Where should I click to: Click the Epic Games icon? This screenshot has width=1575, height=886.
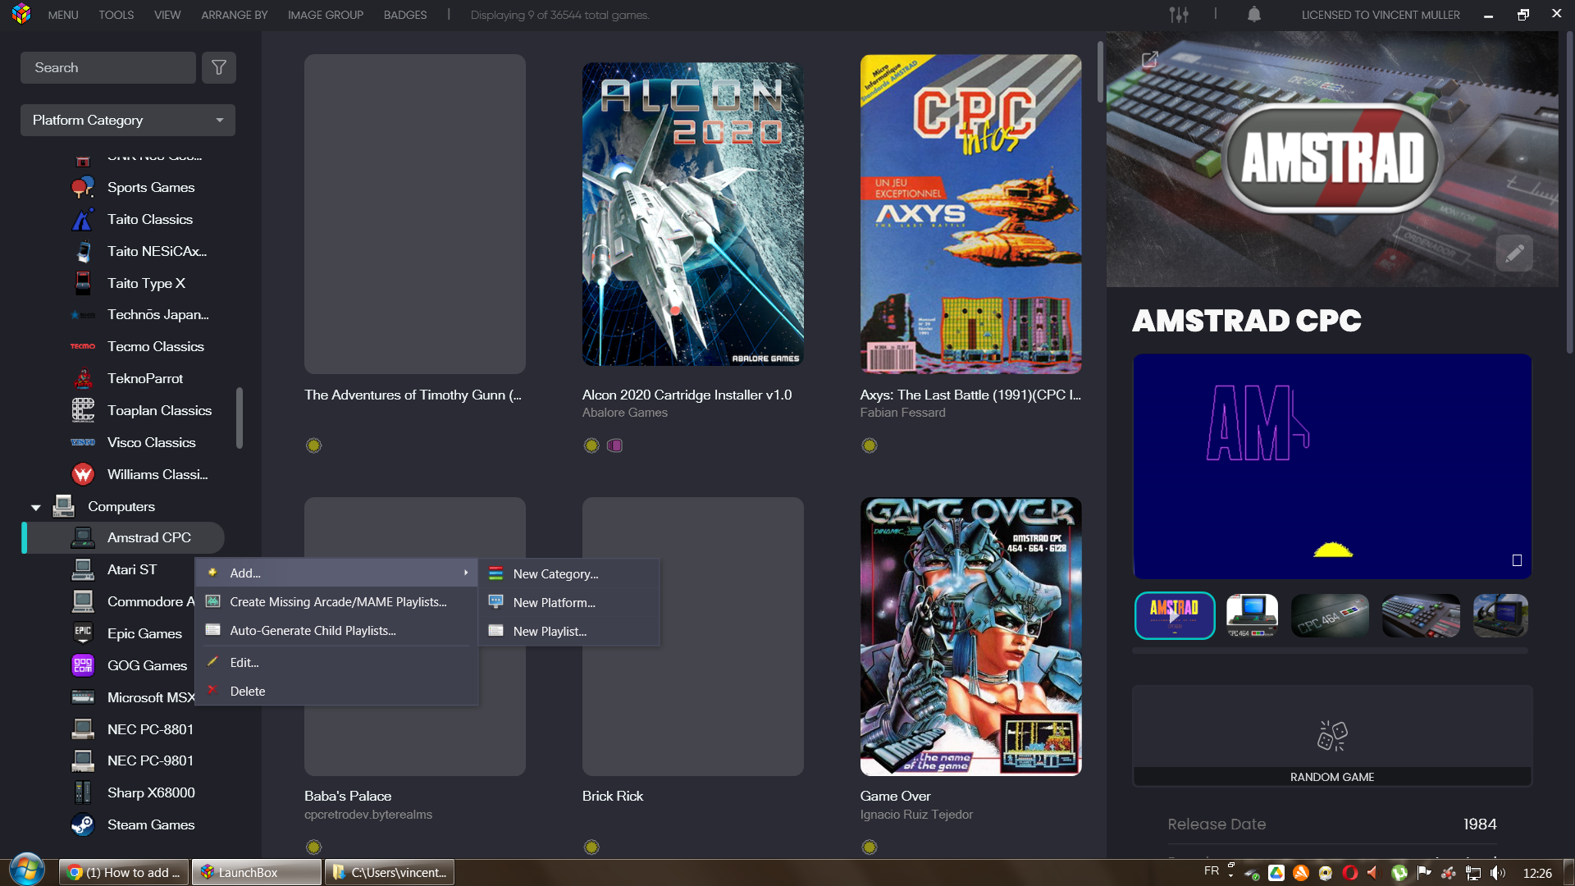(x=83, y=634)
